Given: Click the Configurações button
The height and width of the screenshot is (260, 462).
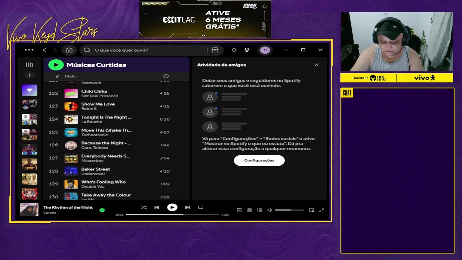Looking at the screenshot, I should click(259, 160).
